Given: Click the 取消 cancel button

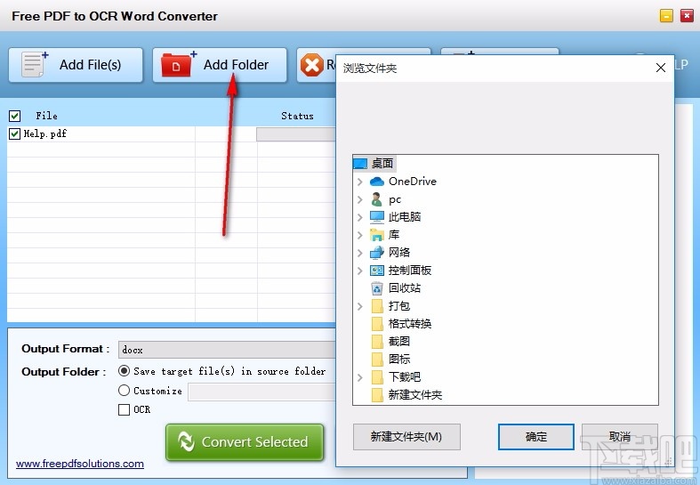Looking at the screenshot, I should tap(620, 437).
